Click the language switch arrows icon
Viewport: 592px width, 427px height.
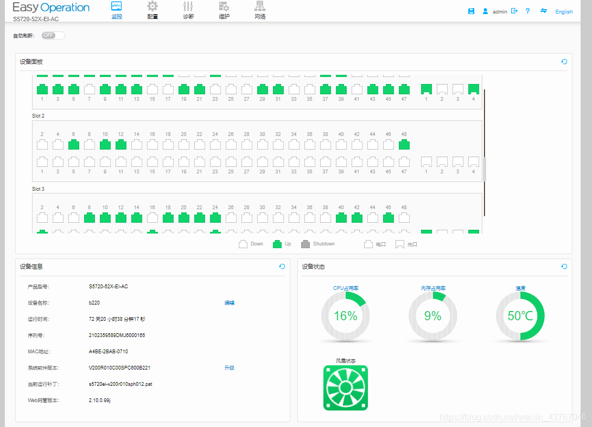pos(543,11)
